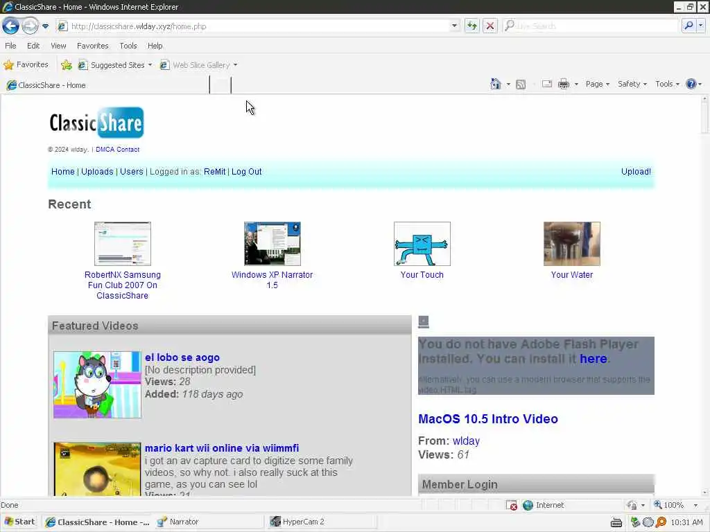Image resolution: width=710 pixels, height=532 pixels.
Task: Click the ClassicShare logo
Action: 96,123
